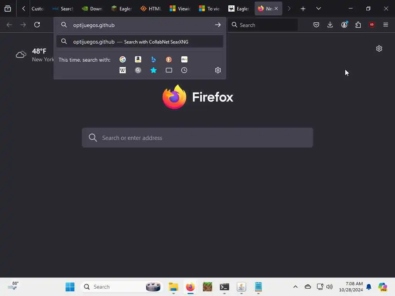This screenshot has width=395, height=296.
Task: Switch to the To vie tab
Action: (x=209, y=8)
